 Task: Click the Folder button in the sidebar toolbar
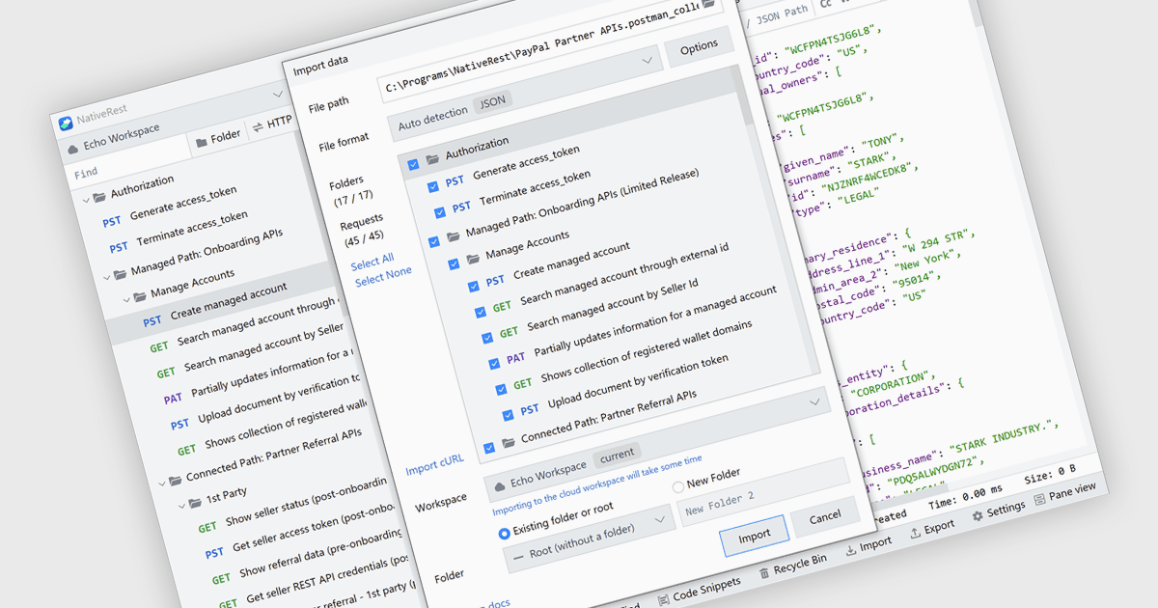pyautogui.click(x=218, y=138)
